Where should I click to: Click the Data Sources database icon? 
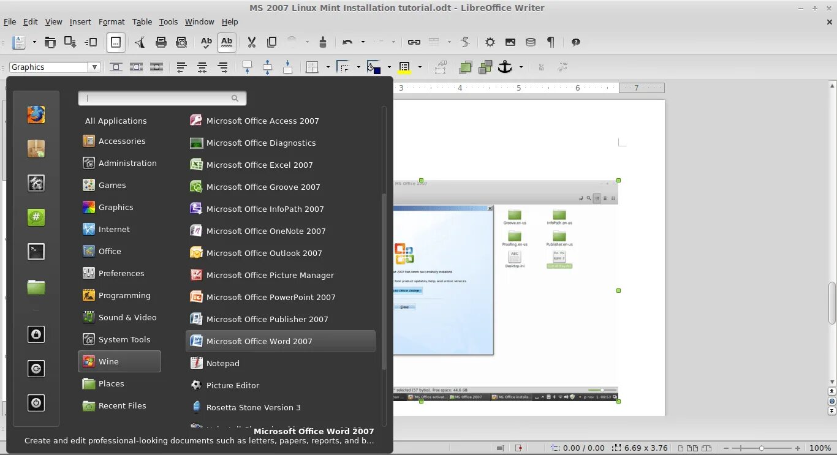(x=531, y=42)
